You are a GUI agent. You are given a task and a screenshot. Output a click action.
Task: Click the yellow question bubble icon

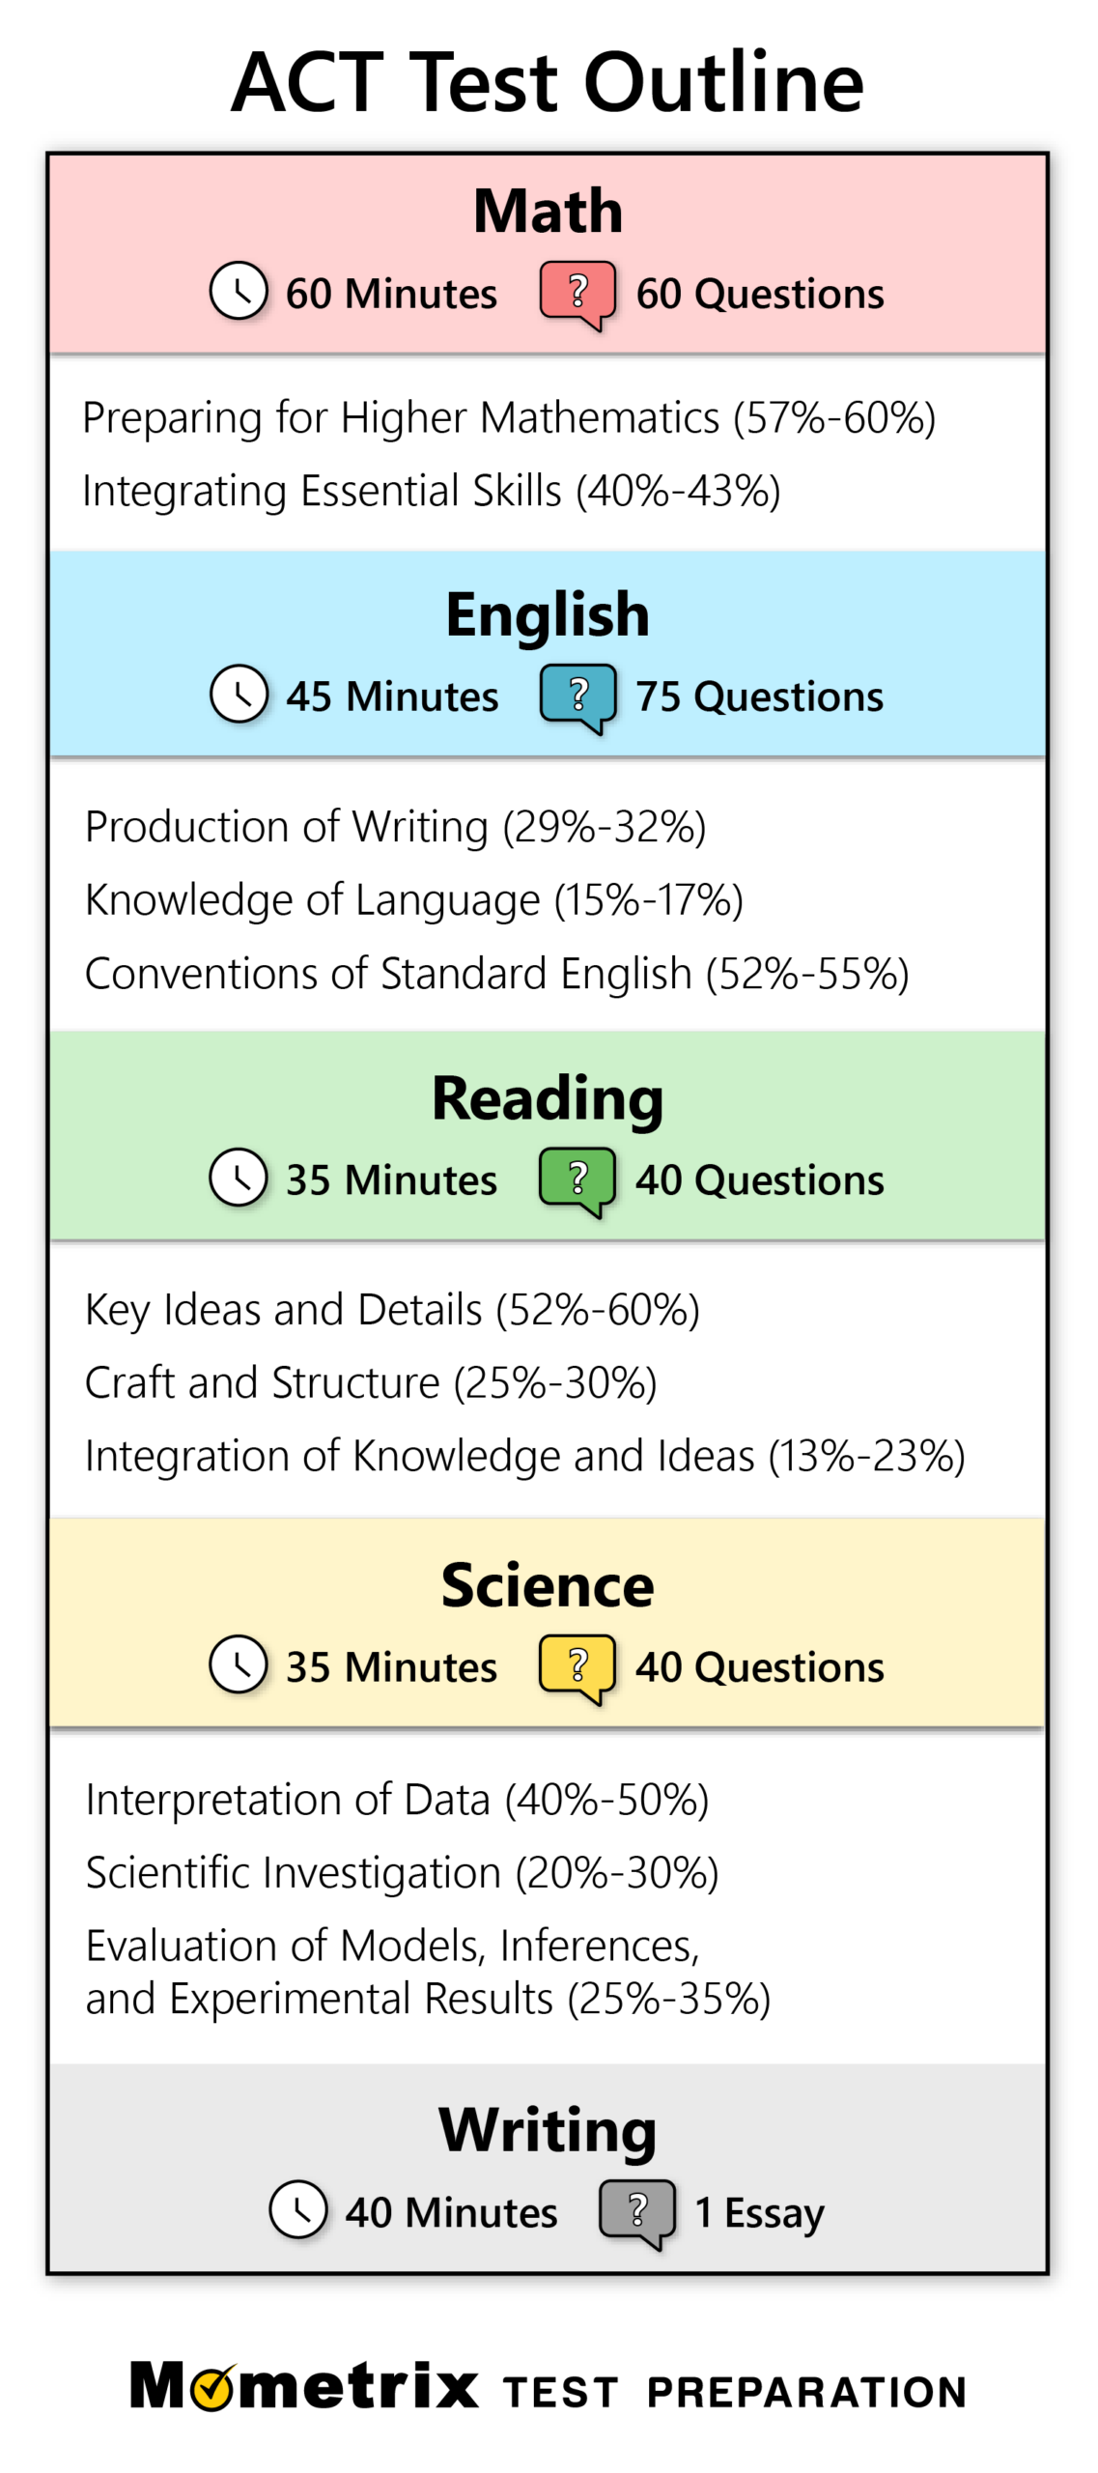tap(577, 1665)
